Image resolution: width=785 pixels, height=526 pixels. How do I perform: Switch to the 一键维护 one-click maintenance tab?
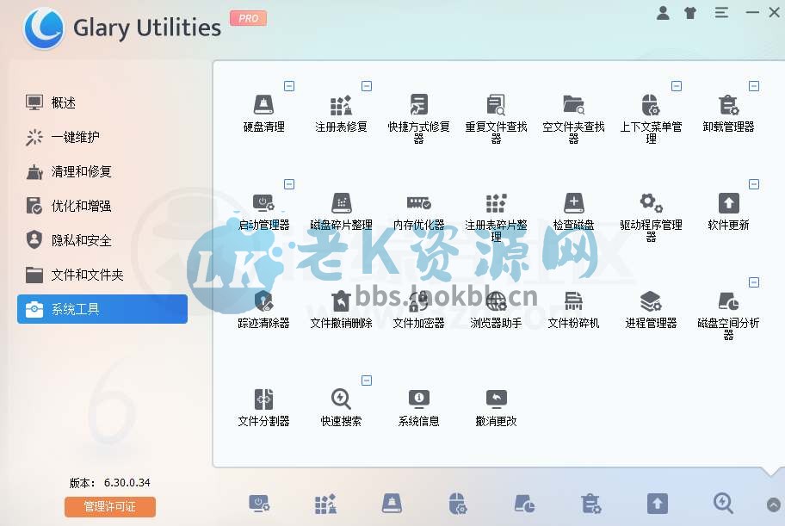click(102, 137)
